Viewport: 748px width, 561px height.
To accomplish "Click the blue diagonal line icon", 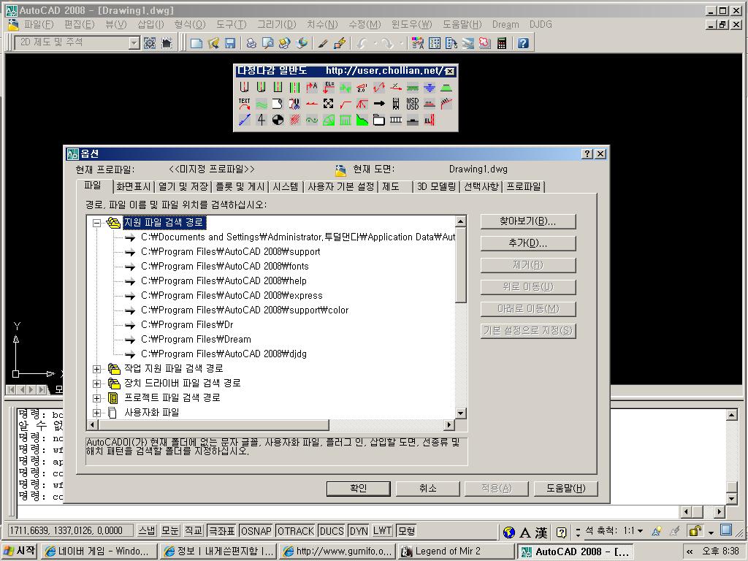I will 244,120.
